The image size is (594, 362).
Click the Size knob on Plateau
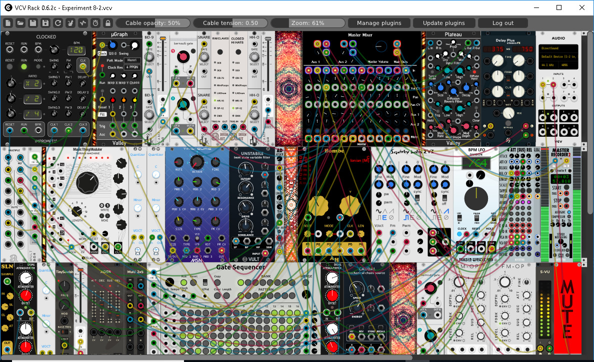click(x=440, y=87)
